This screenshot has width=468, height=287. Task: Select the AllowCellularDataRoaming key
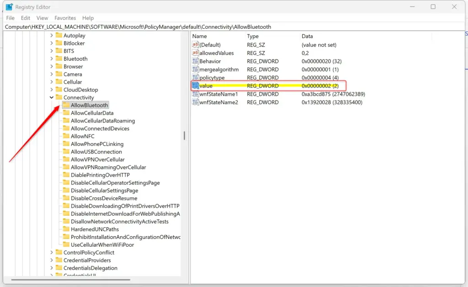click(x=103, y=121)
